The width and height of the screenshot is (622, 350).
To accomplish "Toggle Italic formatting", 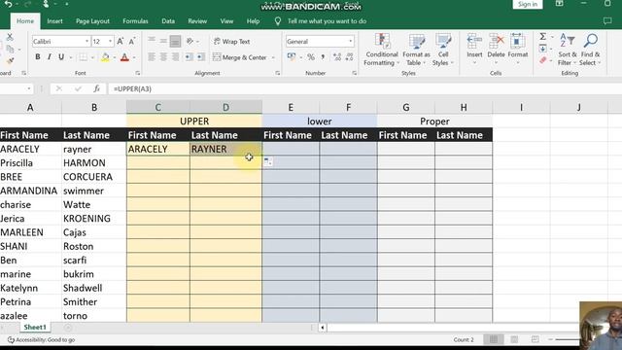I will point(50,57).
